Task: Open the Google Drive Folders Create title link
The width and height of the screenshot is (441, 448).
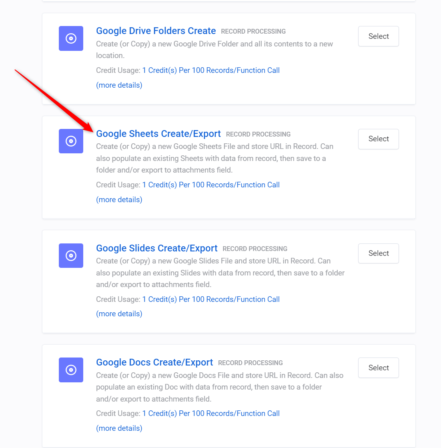Action: (x=156, y=31)
